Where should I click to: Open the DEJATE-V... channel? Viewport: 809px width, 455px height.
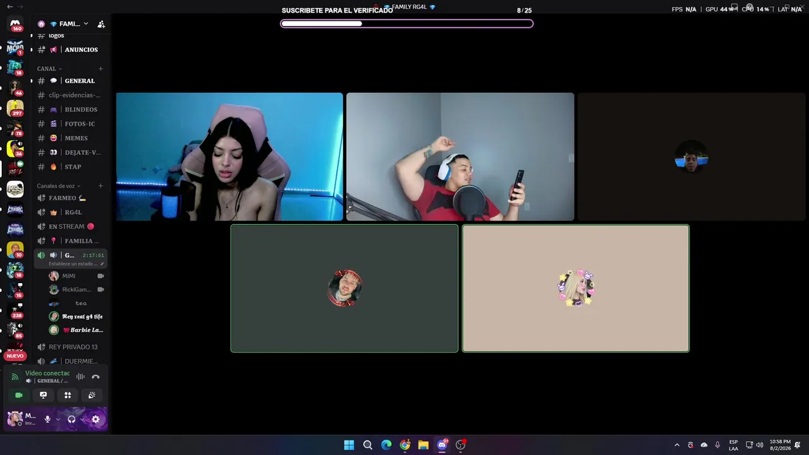[x=70, y=152]
